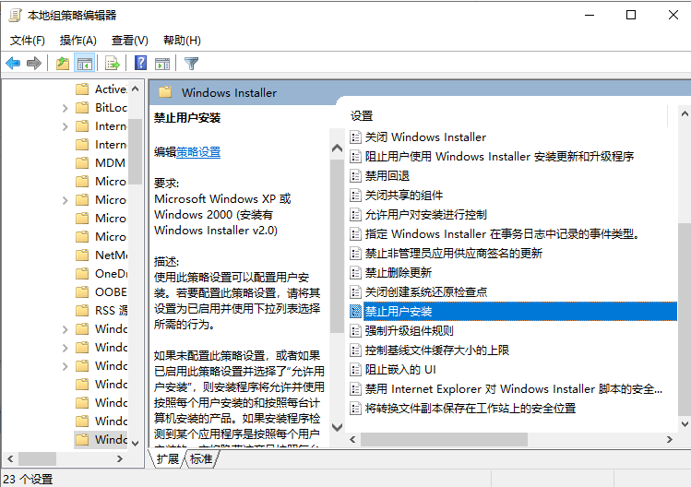Viewport: 691px width, 487px height.
Task: Expand the BitLoc tree node
Action: [65, 108]
